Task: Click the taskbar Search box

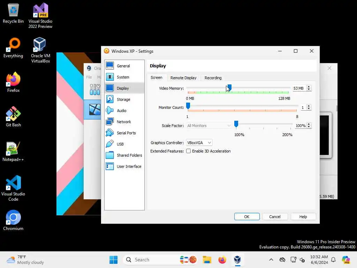Action: tap(160, 260)
